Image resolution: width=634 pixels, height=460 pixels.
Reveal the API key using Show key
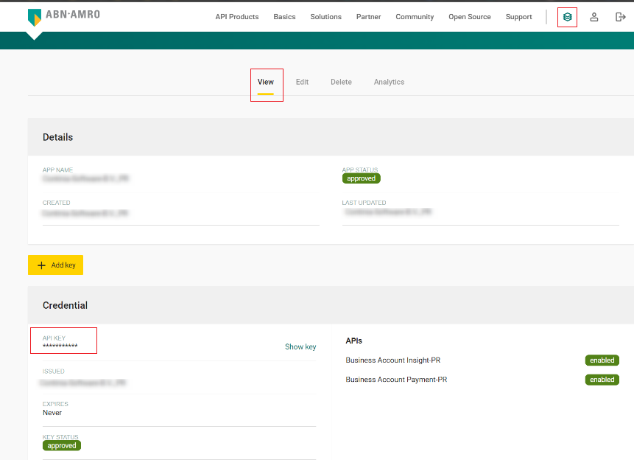pos(300,346)
